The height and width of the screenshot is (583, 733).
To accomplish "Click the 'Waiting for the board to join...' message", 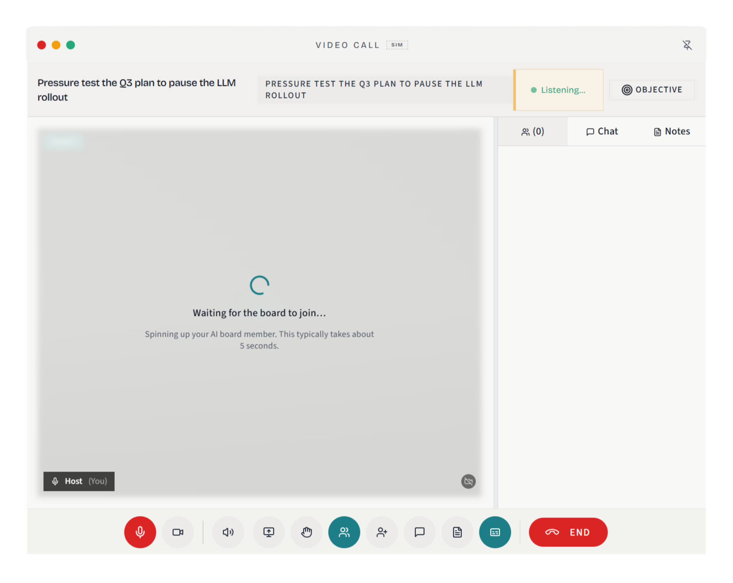I will tap(259, 313).
